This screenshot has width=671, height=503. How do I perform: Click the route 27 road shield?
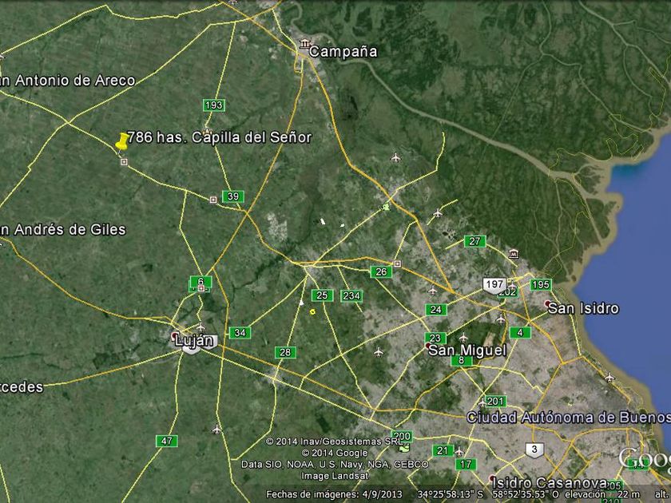tap(474, 241)
